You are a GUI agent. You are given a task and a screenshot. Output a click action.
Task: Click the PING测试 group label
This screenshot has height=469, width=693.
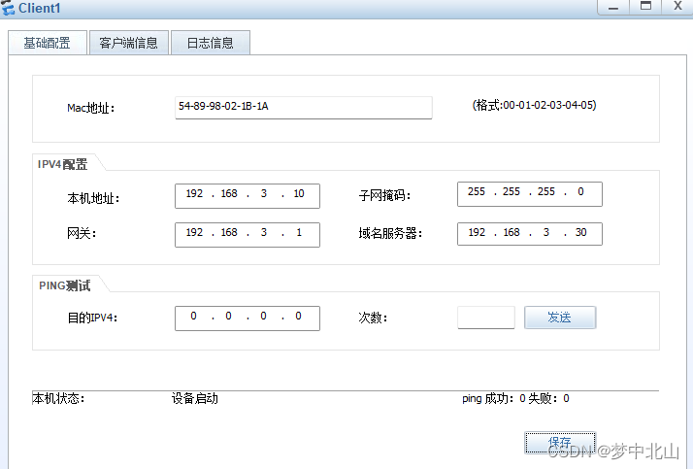click(x=64, y=286)
